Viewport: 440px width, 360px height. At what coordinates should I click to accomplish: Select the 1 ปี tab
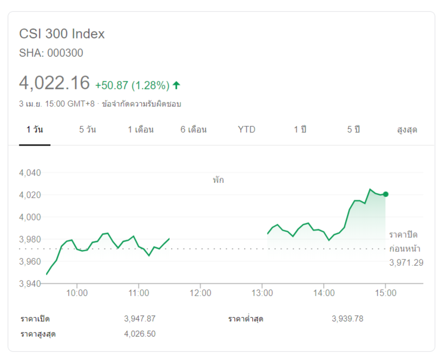point(300,130)
